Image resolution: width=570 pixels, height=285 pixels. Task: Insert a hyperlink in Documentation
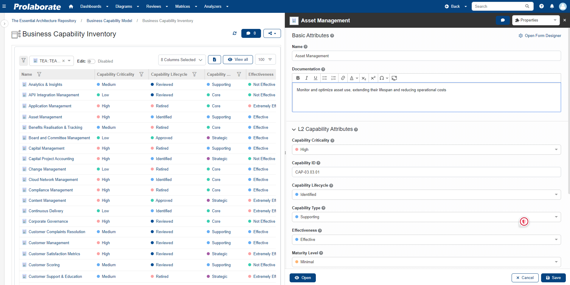coord(343,78)
